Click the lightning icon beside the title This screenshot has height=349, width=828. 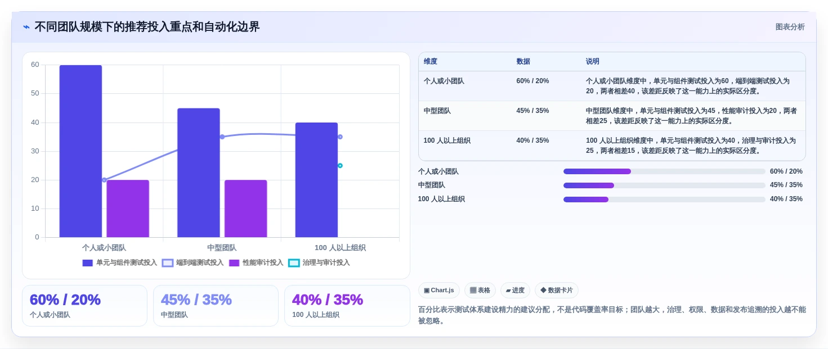(26, 27)
